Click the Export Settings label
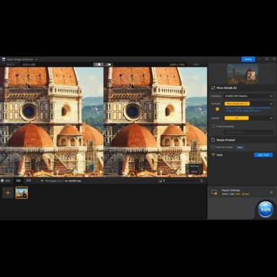The height and width of the screenshot is (277, 277). click(230, 190)
